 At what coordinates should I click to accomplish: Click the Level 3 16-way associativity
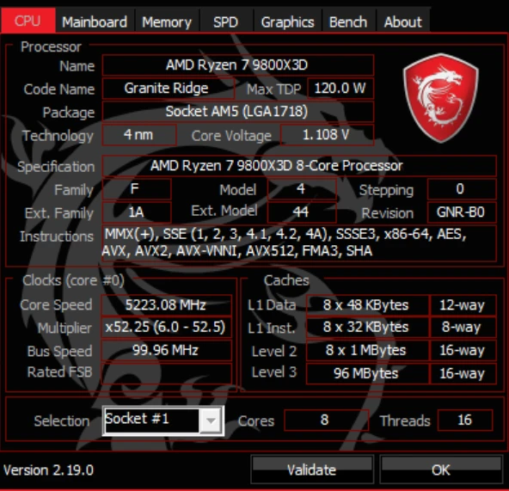(x=463, y=373)
